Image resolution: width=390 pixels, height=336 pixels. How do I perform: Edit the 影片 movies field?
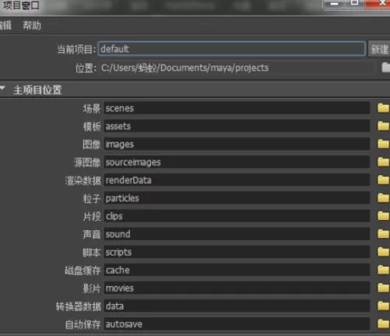click(237, 288)
